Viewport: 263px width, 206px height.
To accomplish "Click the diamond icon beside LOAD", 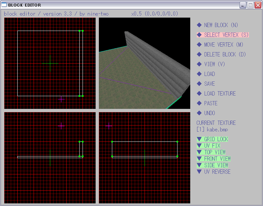I will (199, 74).
